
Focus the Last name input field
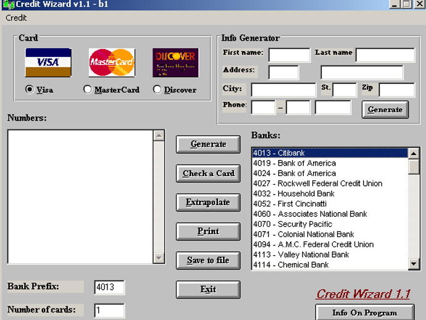tap(385, 55)
